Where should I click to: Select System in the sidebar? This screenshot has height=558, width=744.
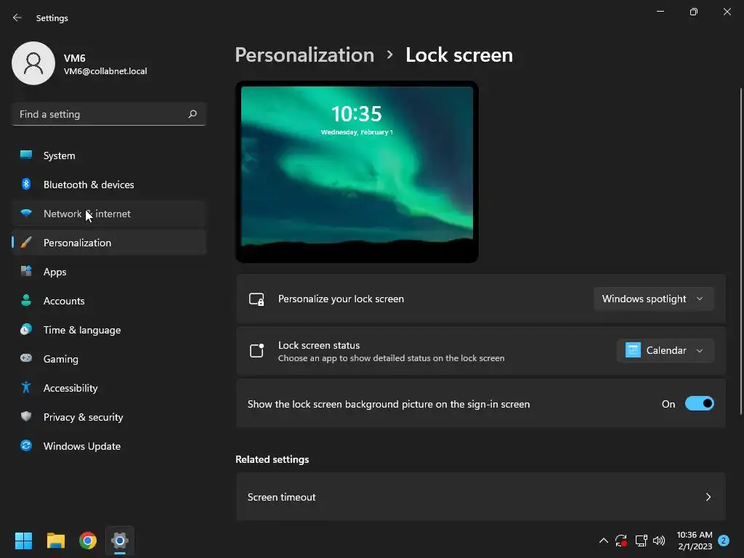point(109,155)
